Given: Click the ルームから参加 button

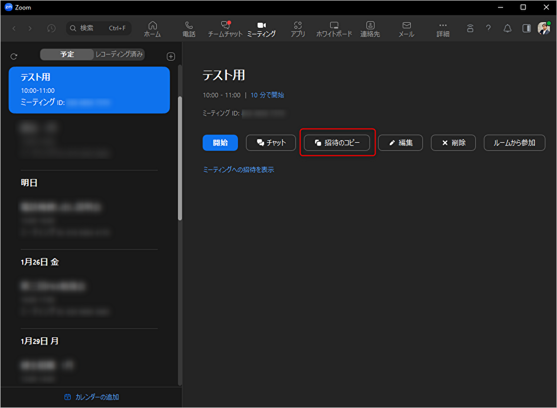Looking at the screenshot, I should point(514,143).
